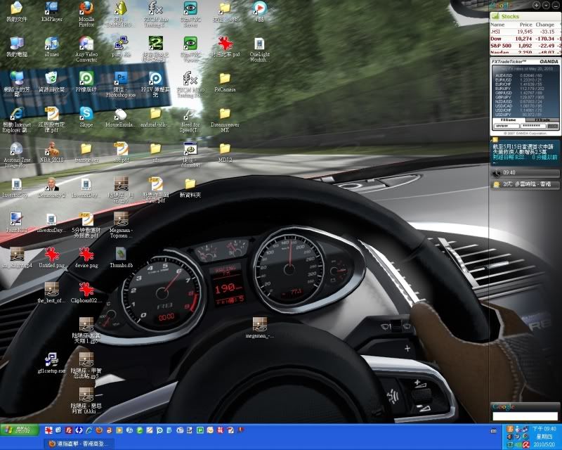Click the Stocks gadget title
562x450 pixels.
click(x=510, y=16)
